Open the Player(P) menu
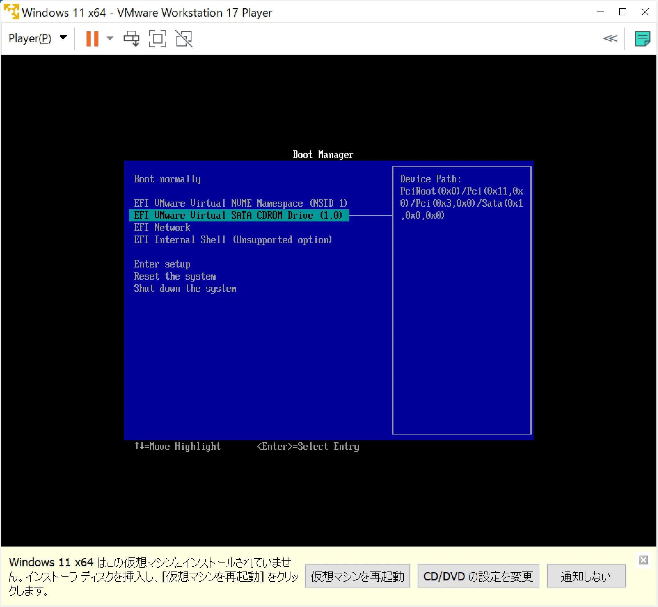The height and width of the screenshot is (607, 658). point(37,38)
